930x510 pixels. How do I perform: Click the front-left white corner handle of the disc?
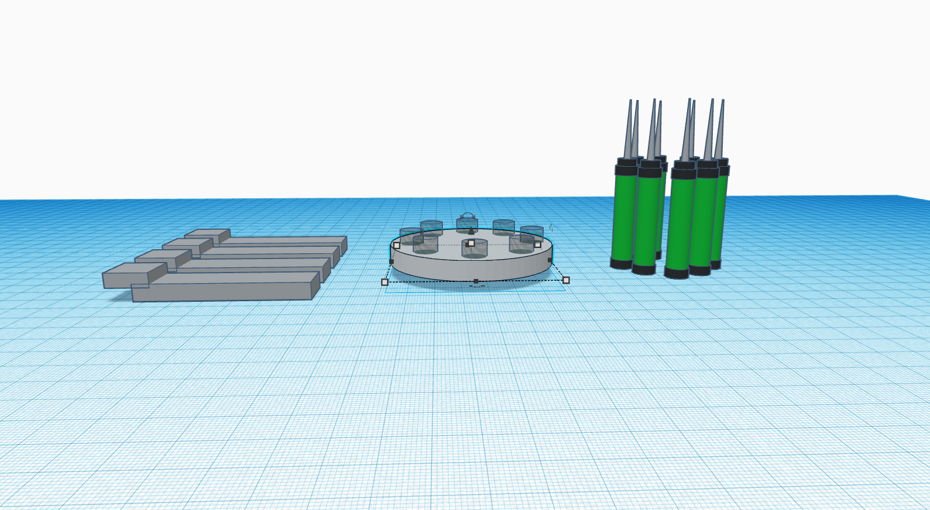coord(385,282)
